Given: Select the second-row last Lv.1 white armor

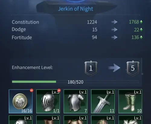Looking at the screenshot, I should (x=130, y=120).
